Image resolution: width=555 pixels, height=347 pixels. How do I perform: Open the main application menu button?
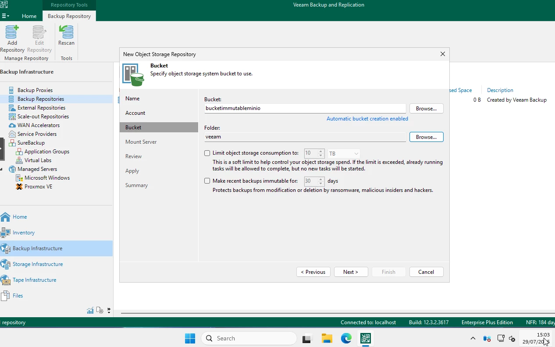coord(5,16)
